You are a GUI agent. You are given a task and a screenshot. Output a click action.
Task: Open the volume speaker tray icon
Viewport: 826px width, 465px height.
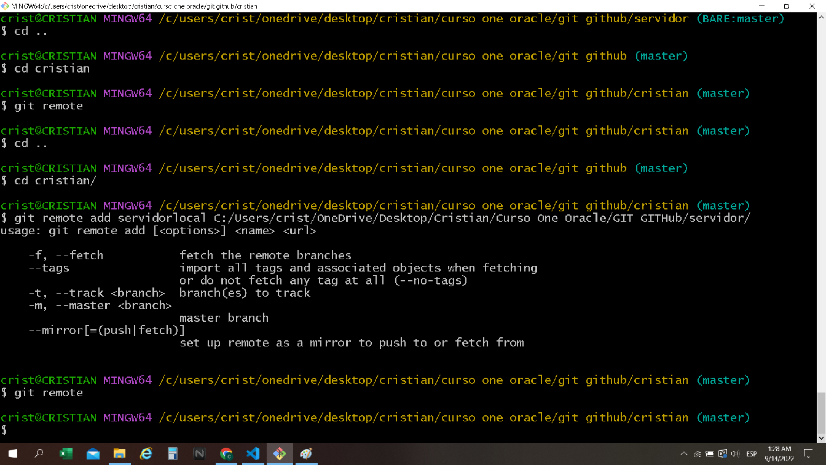(734, 454)
